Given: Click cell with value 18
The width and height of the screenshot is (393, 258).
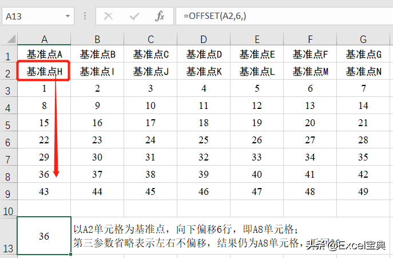Looking at the screenshot, I should (x=204, y=123).
